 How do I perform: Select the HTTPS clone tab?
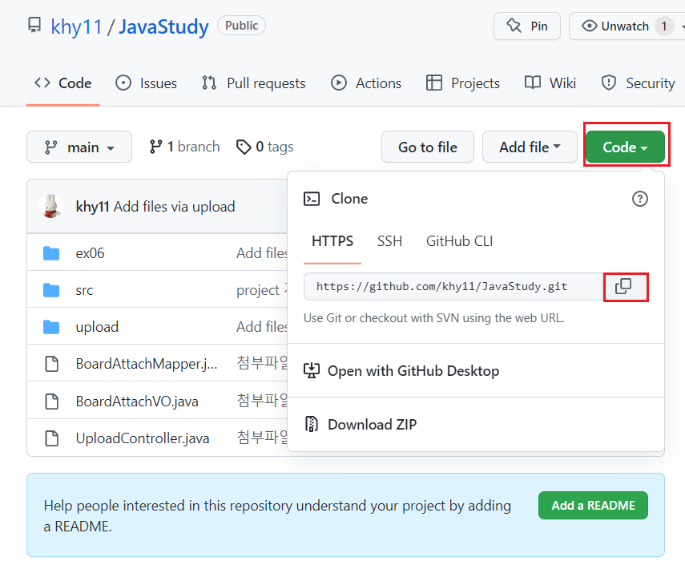pyautogui.click(x=332, y=241)
